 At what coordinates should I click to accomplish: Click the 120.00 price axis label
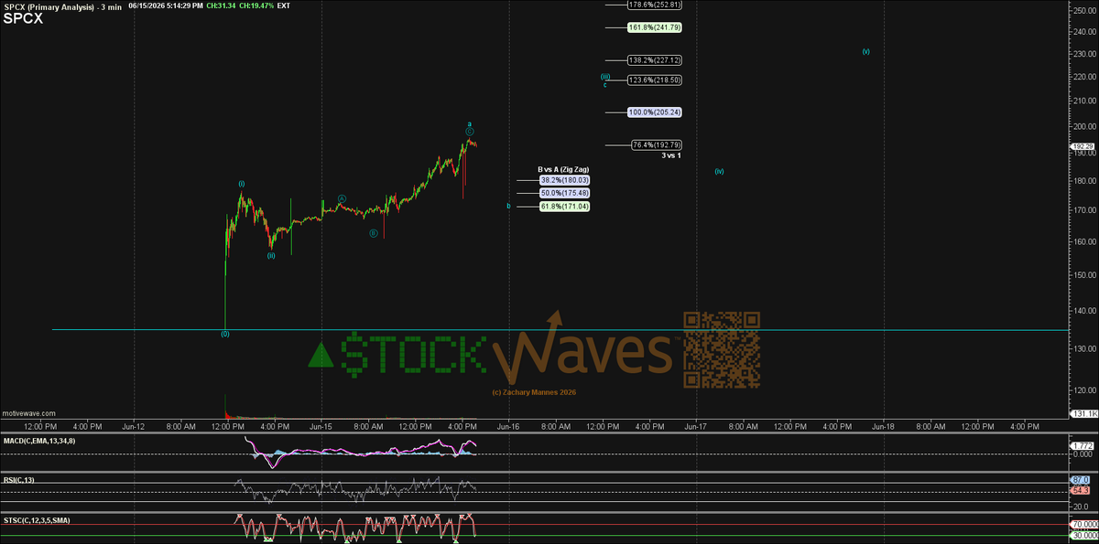[x=1083, y=390]
